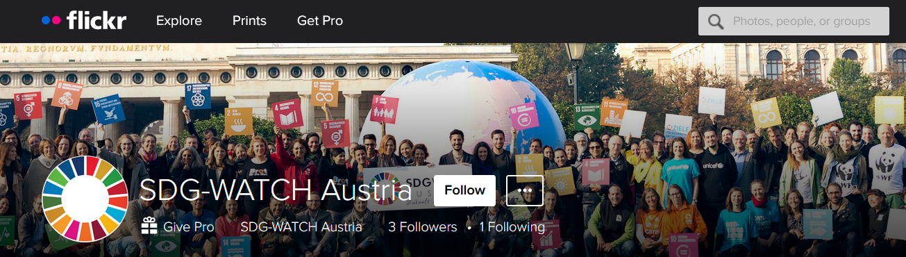
Task: View the 1 Following list
Action: pyautogui.click(x=512, y=227)
